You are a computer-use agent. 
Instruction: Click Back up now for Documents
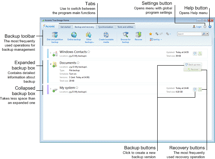point(193,64)
